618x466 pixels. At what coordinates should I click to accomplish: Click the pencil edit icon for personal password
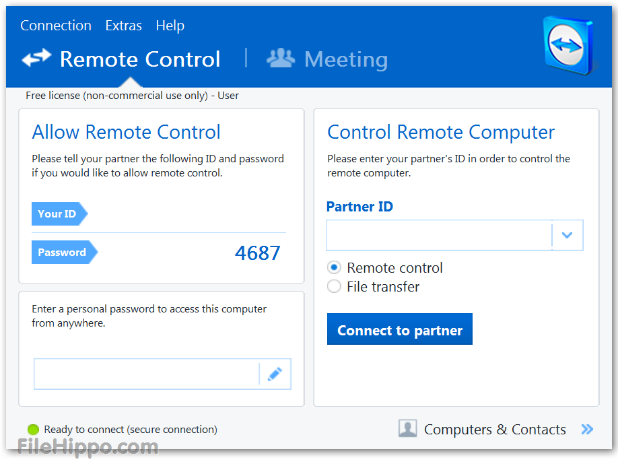275,374
